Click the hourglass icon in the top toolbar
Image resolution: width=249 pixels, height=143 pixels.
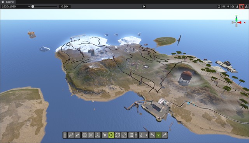pos(219,7)
